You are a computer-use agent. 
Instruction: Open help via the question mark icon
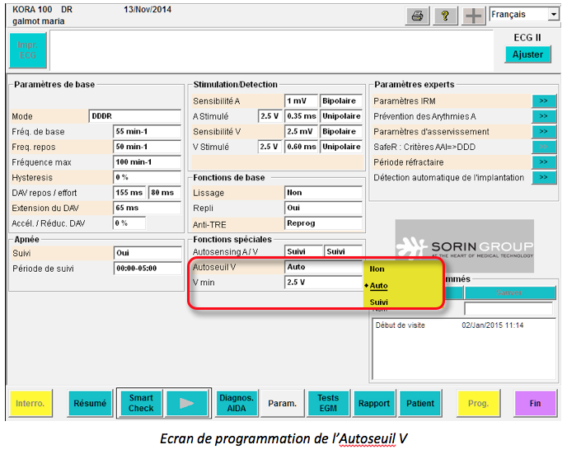[x=445, y=16]
